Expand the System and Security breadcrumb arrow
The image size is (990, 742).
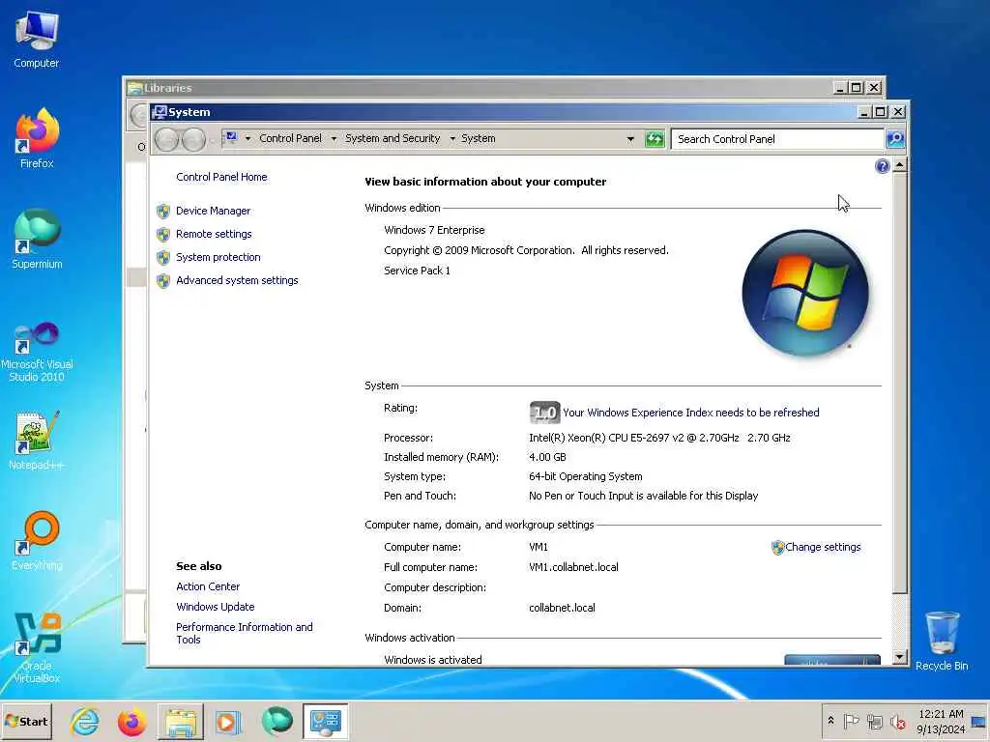pyautogui.click(x=452, y=139)
